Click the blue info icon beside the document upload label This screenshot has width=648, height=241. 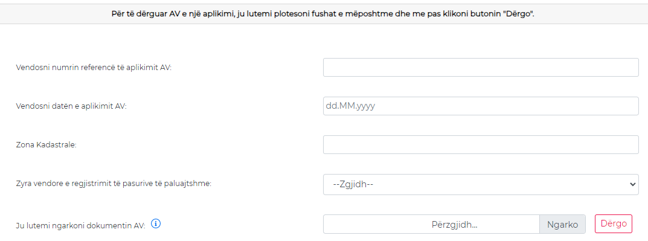coord(155,223)
